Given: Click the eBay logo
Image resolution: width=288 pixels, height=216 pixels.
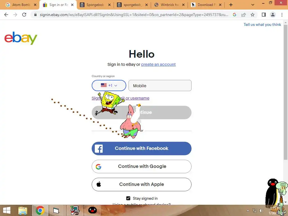Looking at the screenshot, I should click(x=21, y=38).
